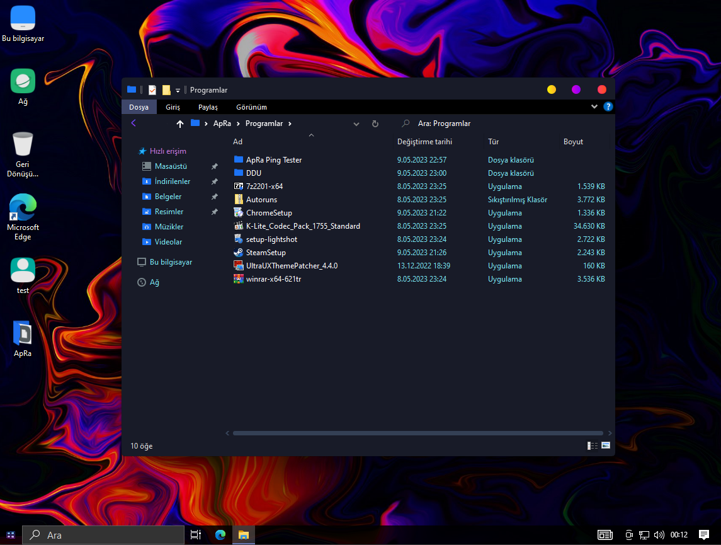Open the Görünüm ribbon tab
The image size is (721, 545).
[x=251, y=106]
